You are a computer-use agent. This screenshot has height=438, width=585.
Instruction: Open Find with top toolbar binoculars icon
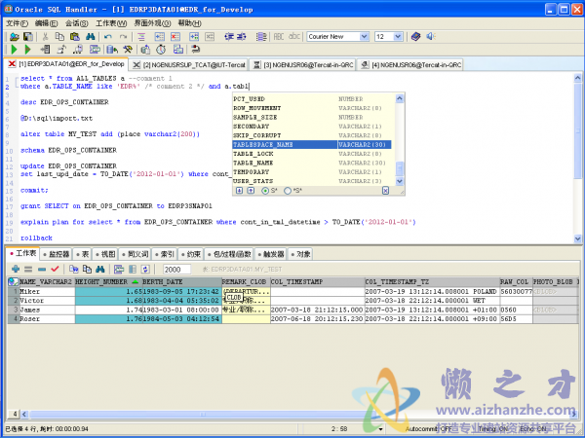(x=91, y=37)
